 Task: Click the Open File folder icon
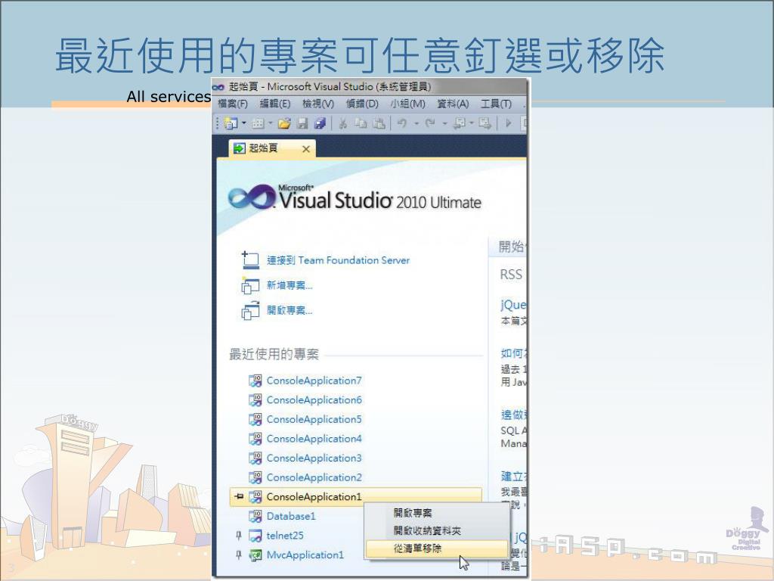[x=284, y=123]
